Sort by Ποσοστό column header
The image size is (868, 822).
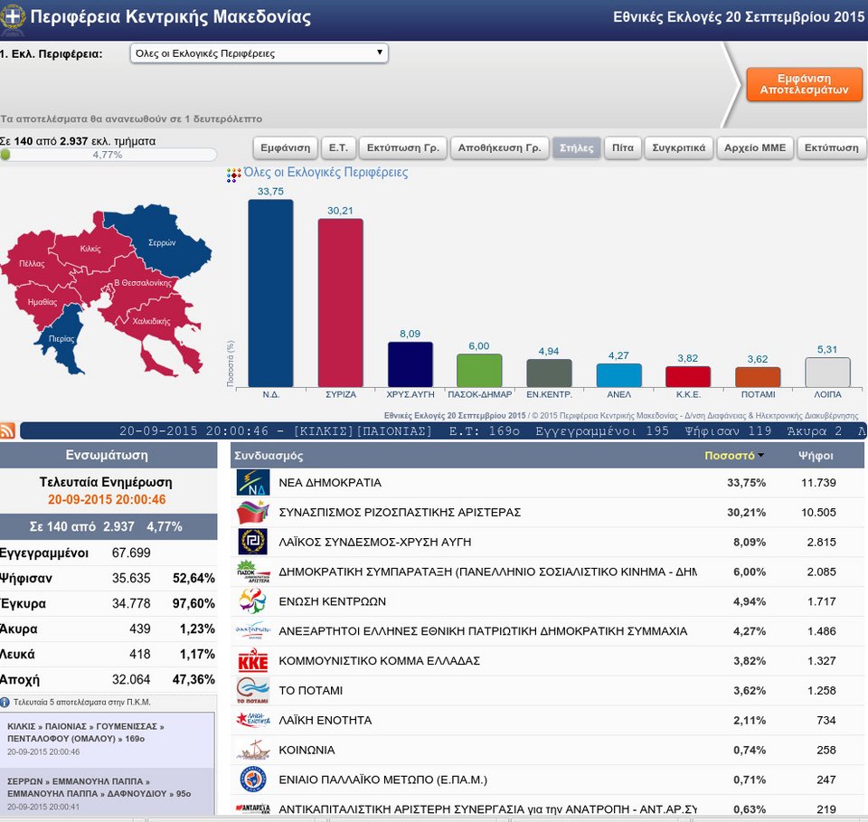click(x=733, y=456)
